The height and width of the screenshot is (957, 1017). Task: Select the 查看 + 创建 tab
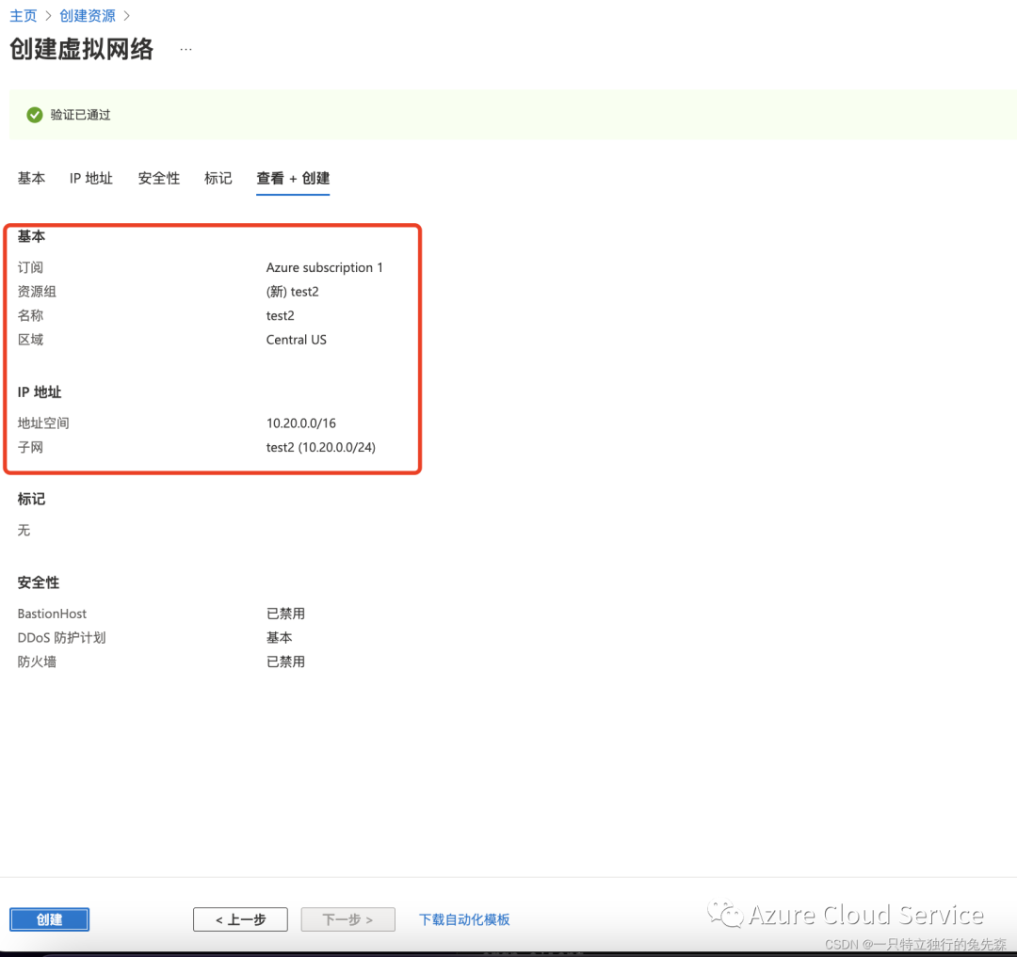[293, 178]
